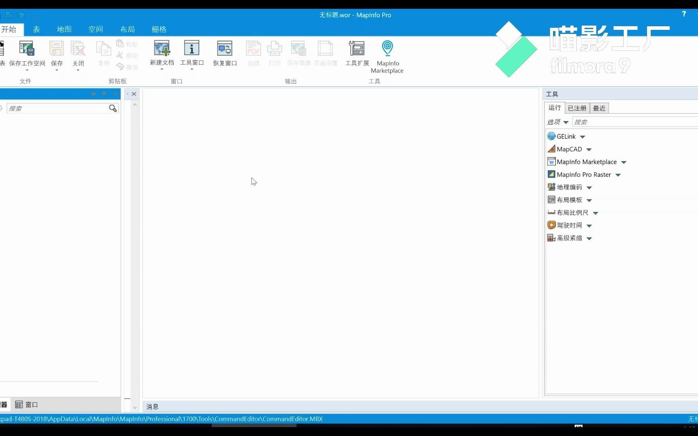Expand the 布局模板 dropdown arrow
The width and height of the screenshot is (698, 436).
click(x=589, y=200)
